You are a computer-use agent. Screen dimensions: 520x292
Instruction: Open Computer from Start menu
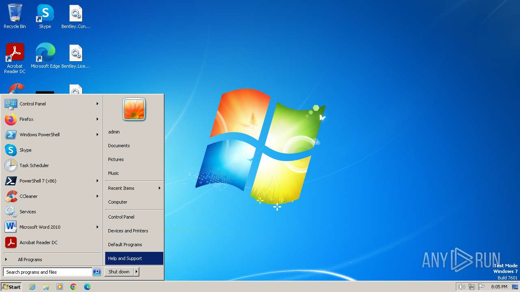(134, 202)
